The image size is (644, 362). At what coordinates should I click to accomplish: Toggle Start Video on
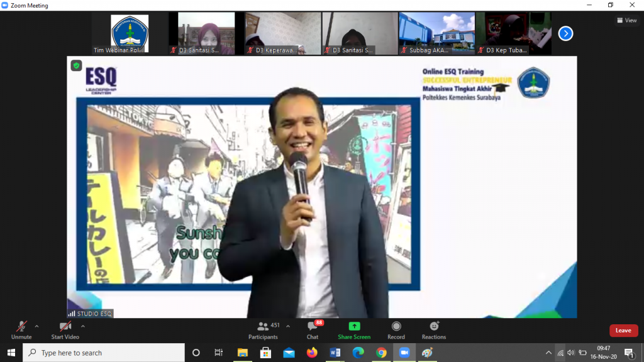click(x=65, y=329)
